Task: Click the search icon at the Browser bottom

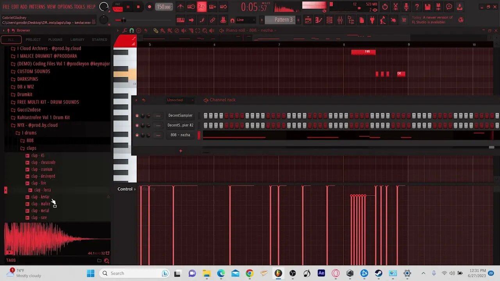Action: click(106, 261)
